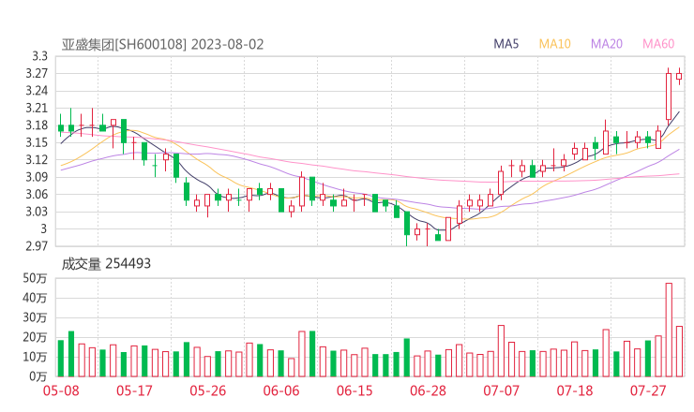Click the tallest volume bar near 07-27
The image size is (694, 412).
(x=669, y=330)
